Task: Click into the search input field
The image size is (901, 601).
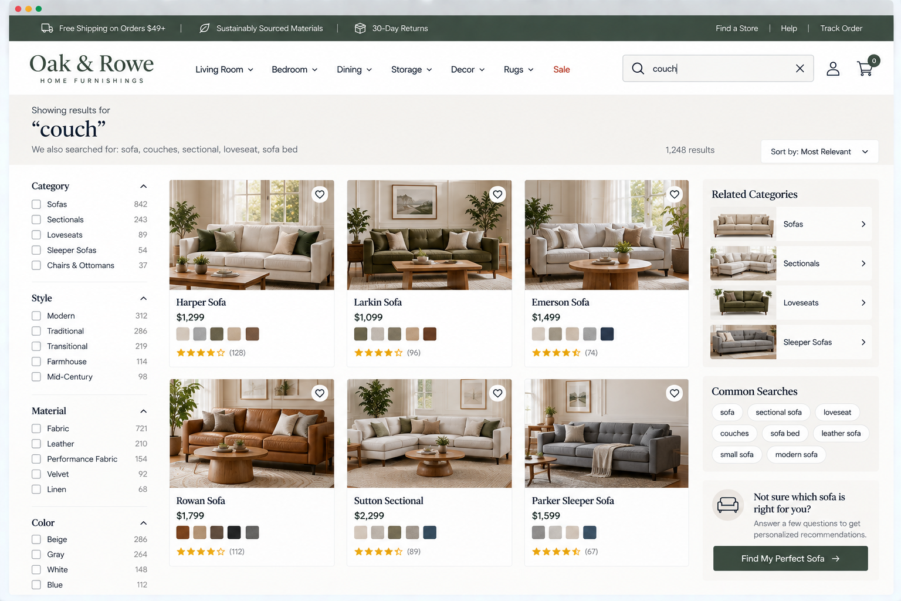Action: (x=719, y=69)
